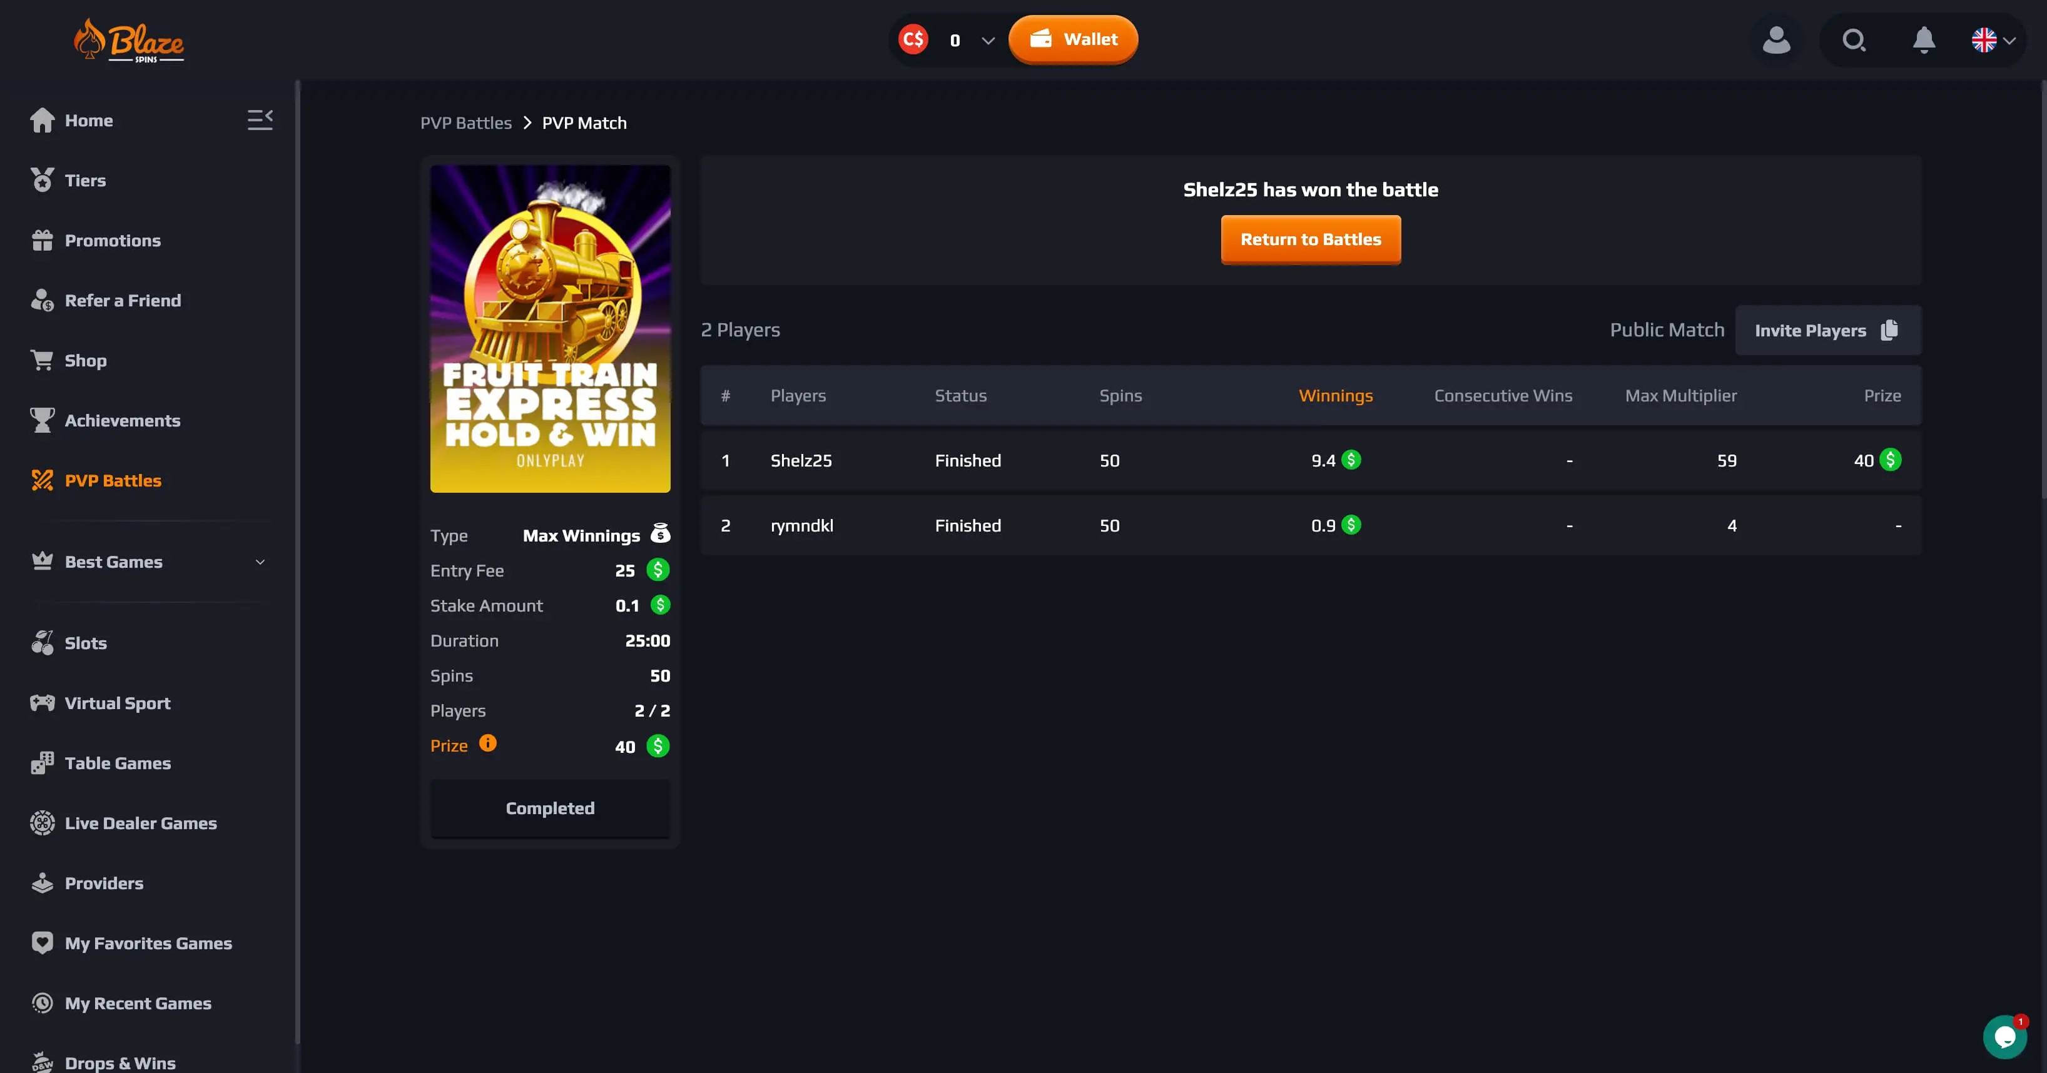
Task: Sort by Winnings column header
Action: [1335, 396]
